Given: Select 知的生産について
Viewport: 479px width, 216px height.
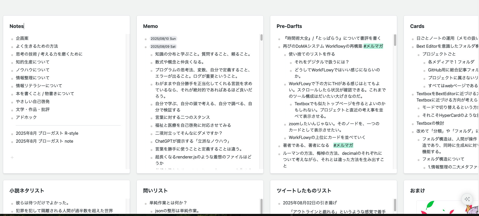Looking at the screenshot, I should click(x=33, y=62).
